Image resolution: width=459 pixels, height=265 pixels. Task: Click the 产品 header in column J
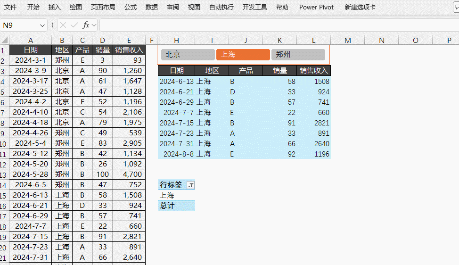(246, 71)
